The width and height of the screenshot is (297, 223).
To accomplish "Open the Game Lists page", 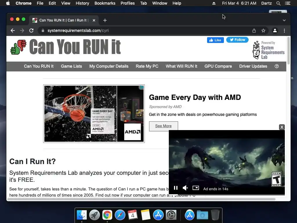I will point(71,66).
